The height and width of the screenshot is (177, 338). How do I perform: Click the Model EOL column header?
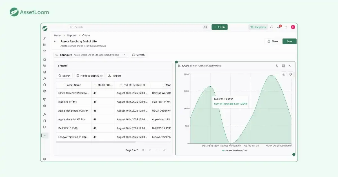[103, 85]
